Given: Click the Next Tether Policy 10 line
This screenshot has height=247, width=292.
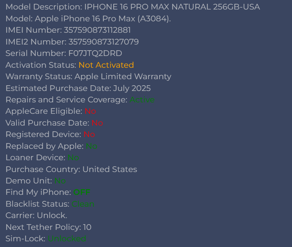Looking at the screenshot, I should tap(48, 227).
